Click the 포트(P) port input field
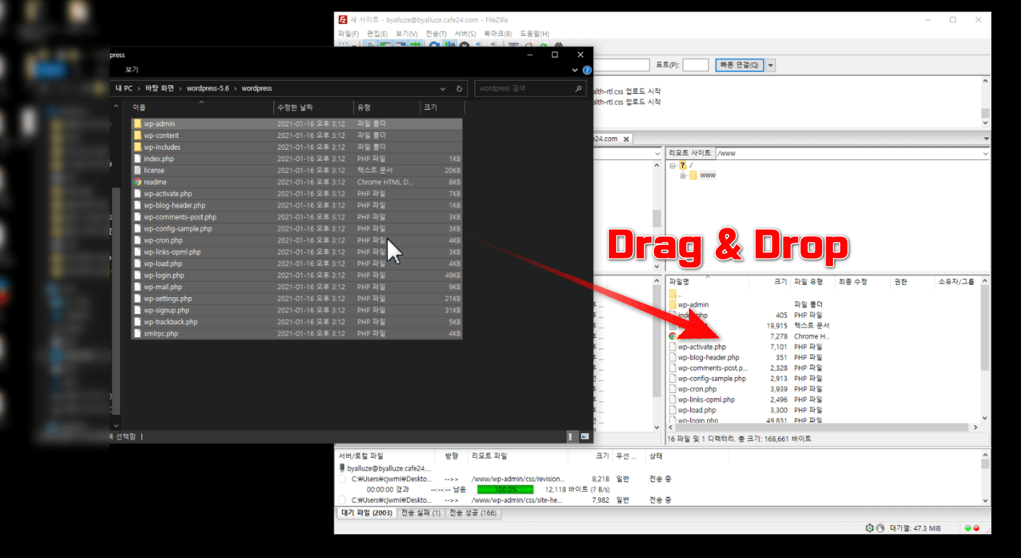 [695, 65]
